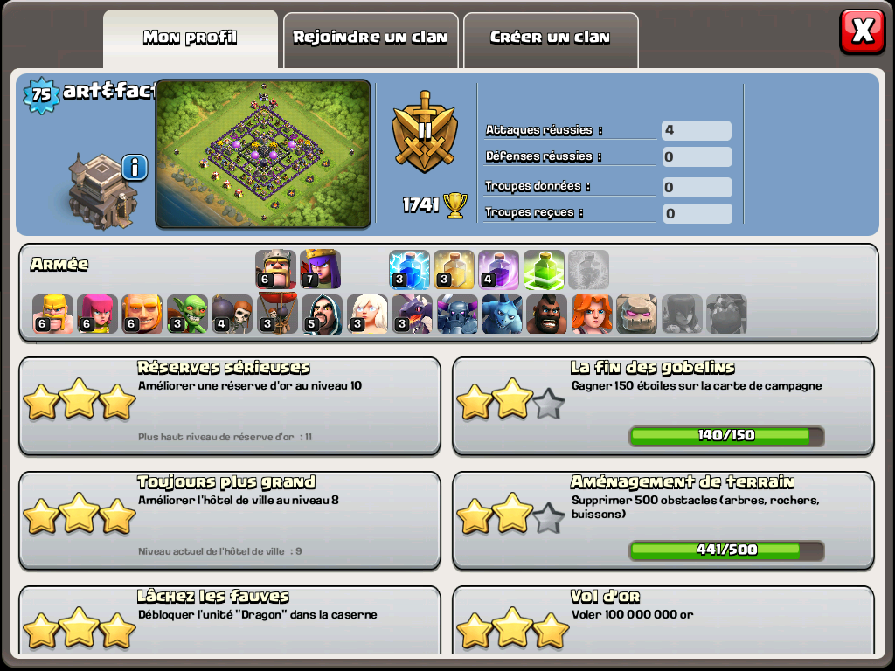895x671 pixels.
Task: Select the Archer Queen hero icon
Action: click(321, 269)
